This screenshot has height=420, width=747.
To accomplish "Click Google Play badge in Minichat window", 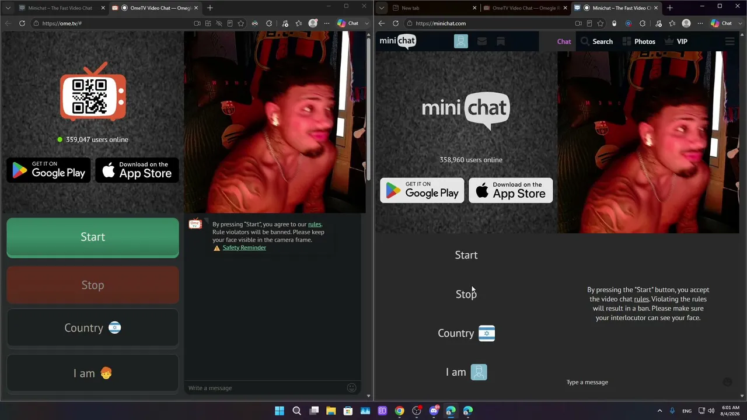I will coord(422,190).
